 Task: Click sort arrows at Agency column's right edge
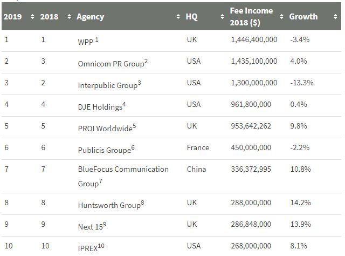click(x=178, y=17)
